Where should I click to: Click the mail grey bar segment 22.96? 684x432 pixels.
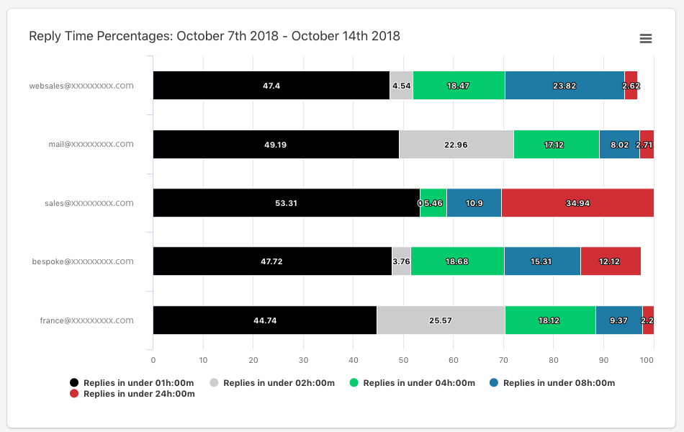(x=456, y=145)
